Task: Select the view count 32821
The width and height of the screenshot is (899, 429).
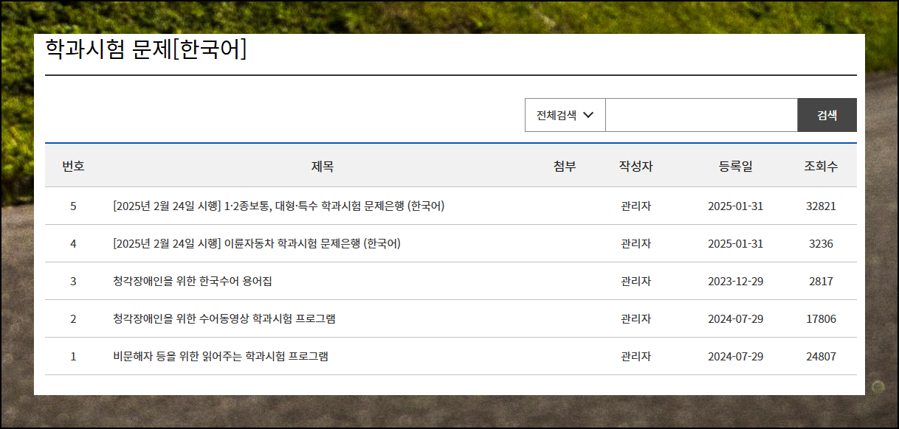Action: (x=821, y=206)
